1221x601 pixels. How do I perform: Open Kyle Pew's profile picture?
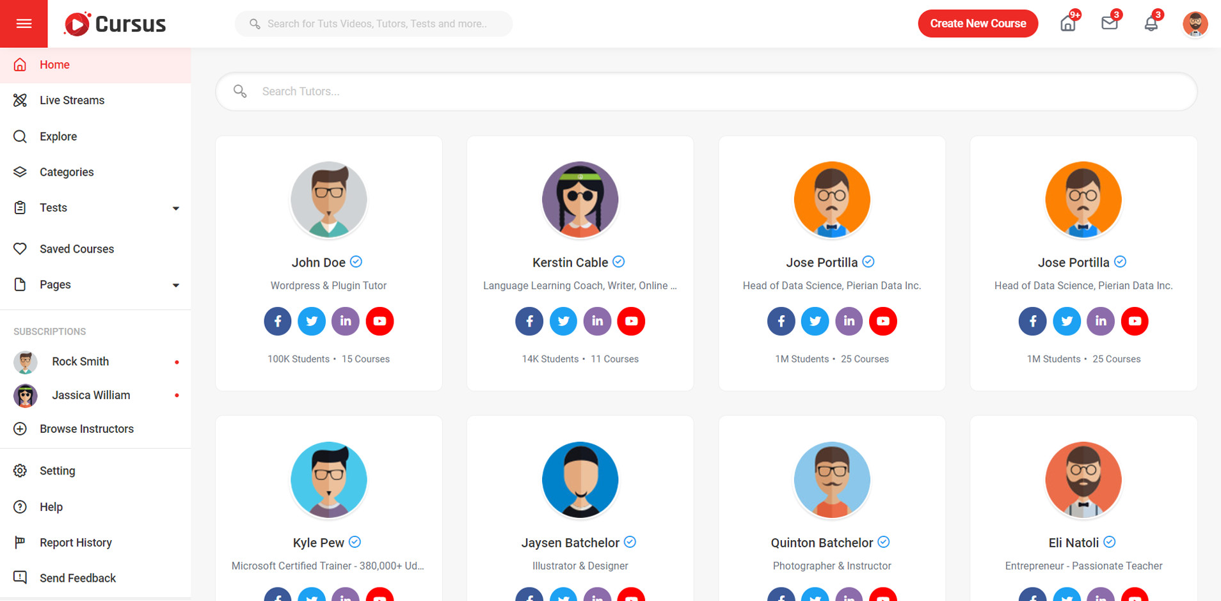pos(328,480)
